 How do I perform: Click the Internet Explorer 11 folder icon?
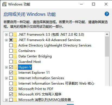click(x=15, y=73)
